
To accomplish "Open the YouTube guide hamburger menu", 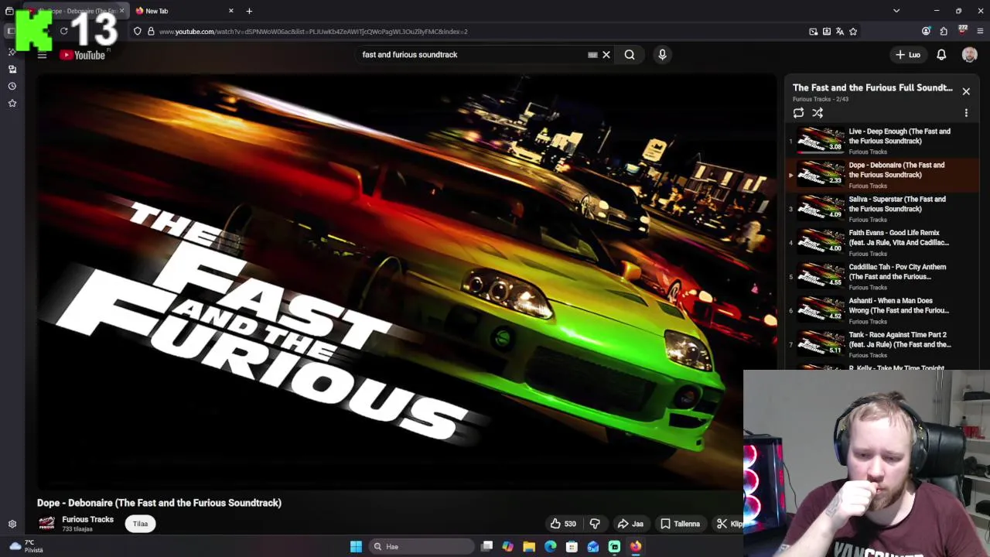I will pyautogui.click(x=43, y=55).
